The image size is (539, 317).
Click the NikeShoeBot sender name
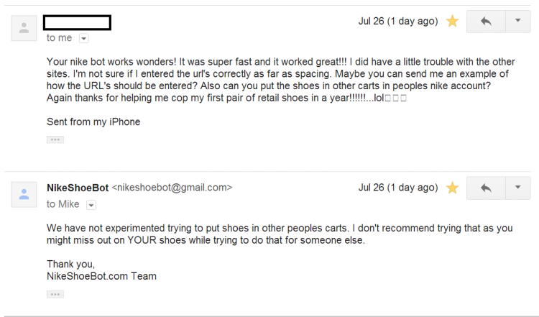coord(78,188)
